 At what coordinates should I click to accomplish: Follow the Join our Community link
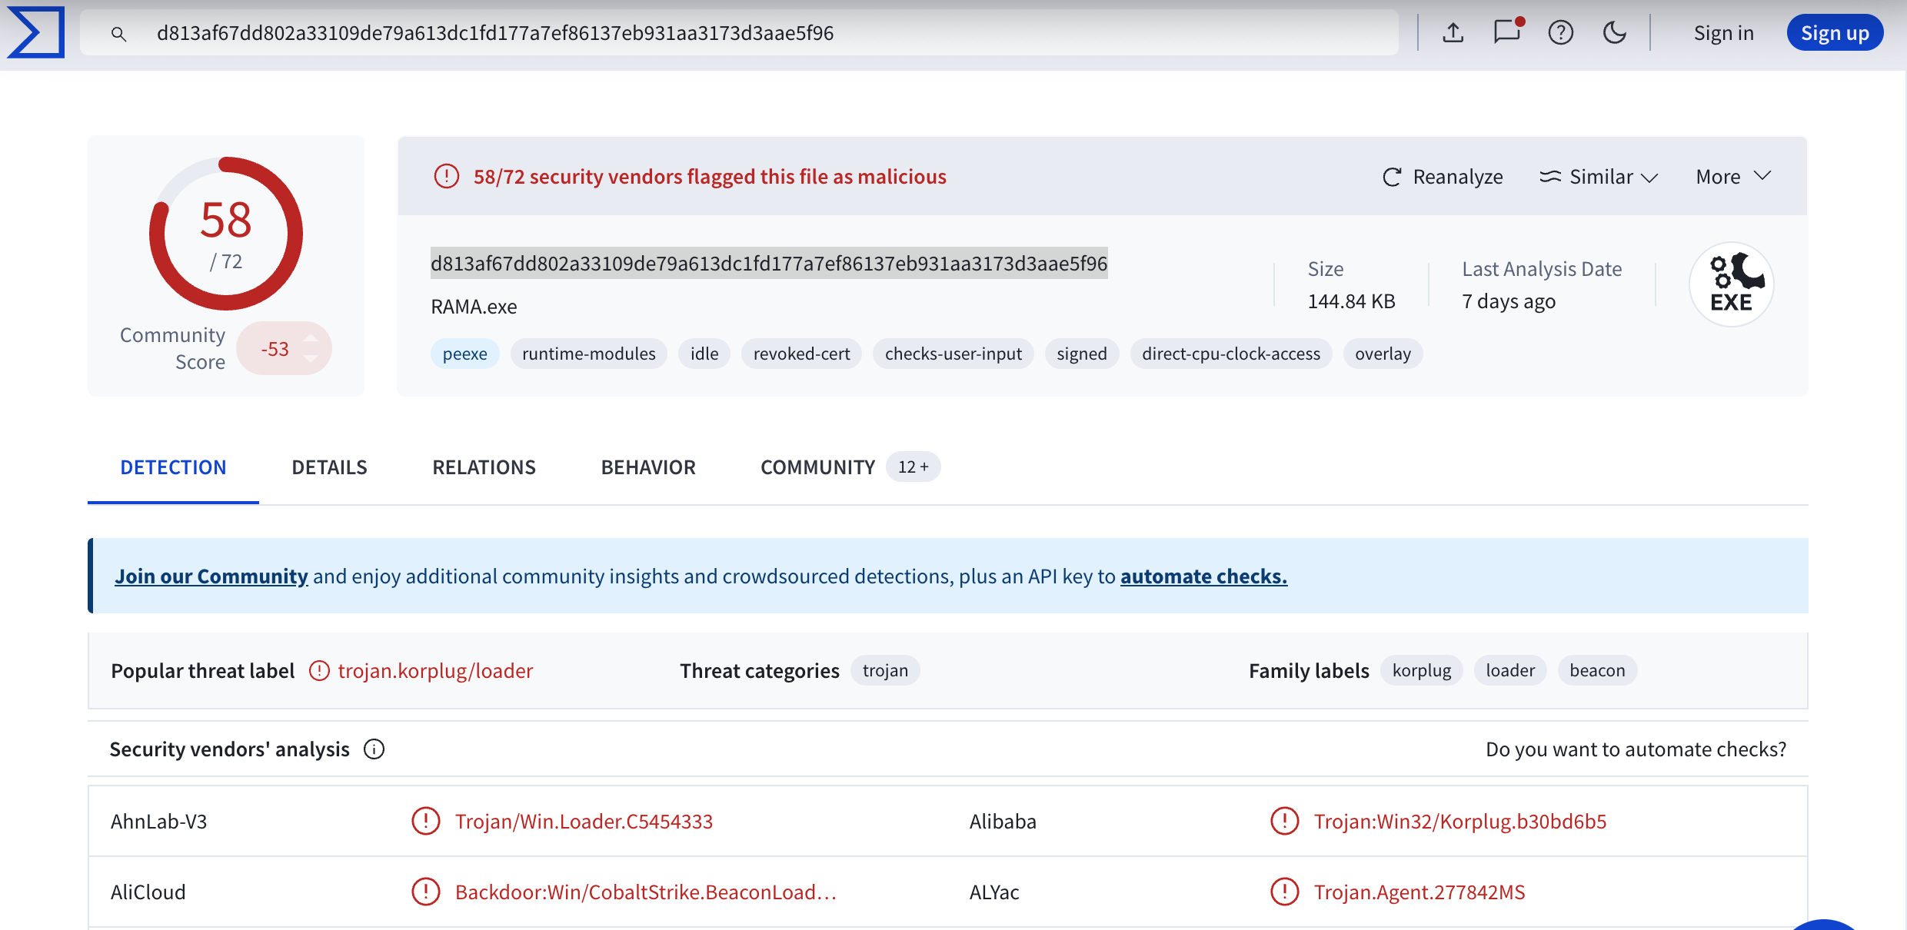pos(211,576)
